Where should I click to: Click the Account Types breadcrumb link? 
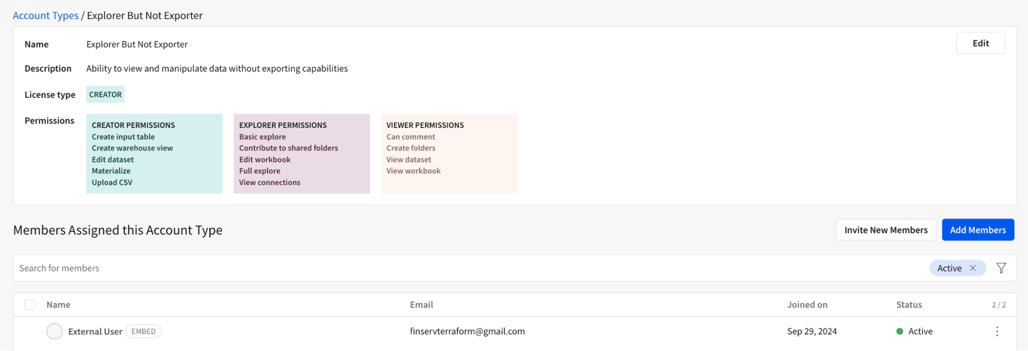[46, 15]
